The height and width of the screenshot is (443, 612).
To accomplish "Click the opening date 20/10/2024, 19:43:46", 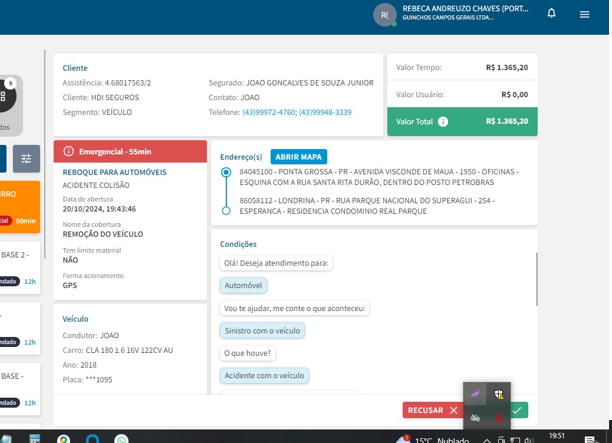I will pos(99,209).
